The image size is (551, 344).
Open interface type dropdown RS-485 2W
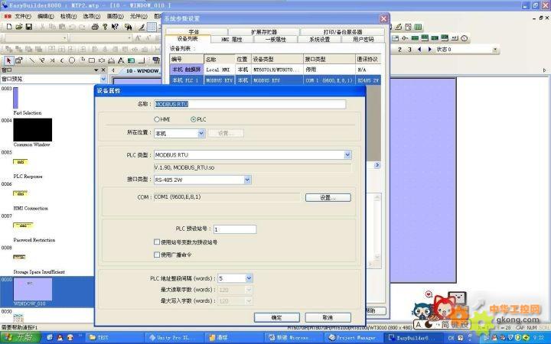247,180
